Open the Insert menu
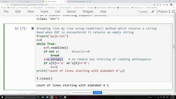 pos(44,12)
